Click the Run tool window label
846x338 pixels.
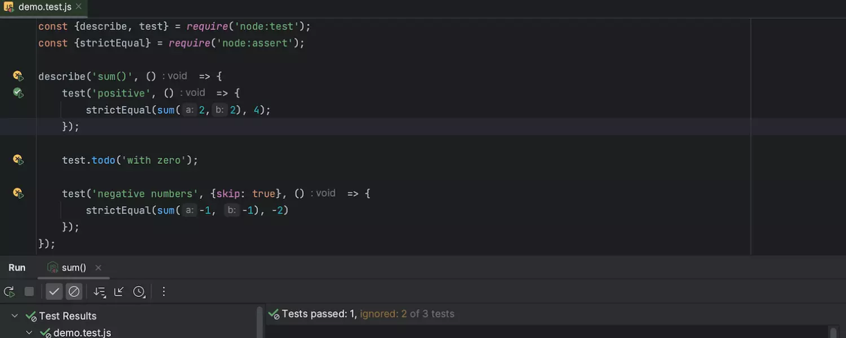pos(17,268)
